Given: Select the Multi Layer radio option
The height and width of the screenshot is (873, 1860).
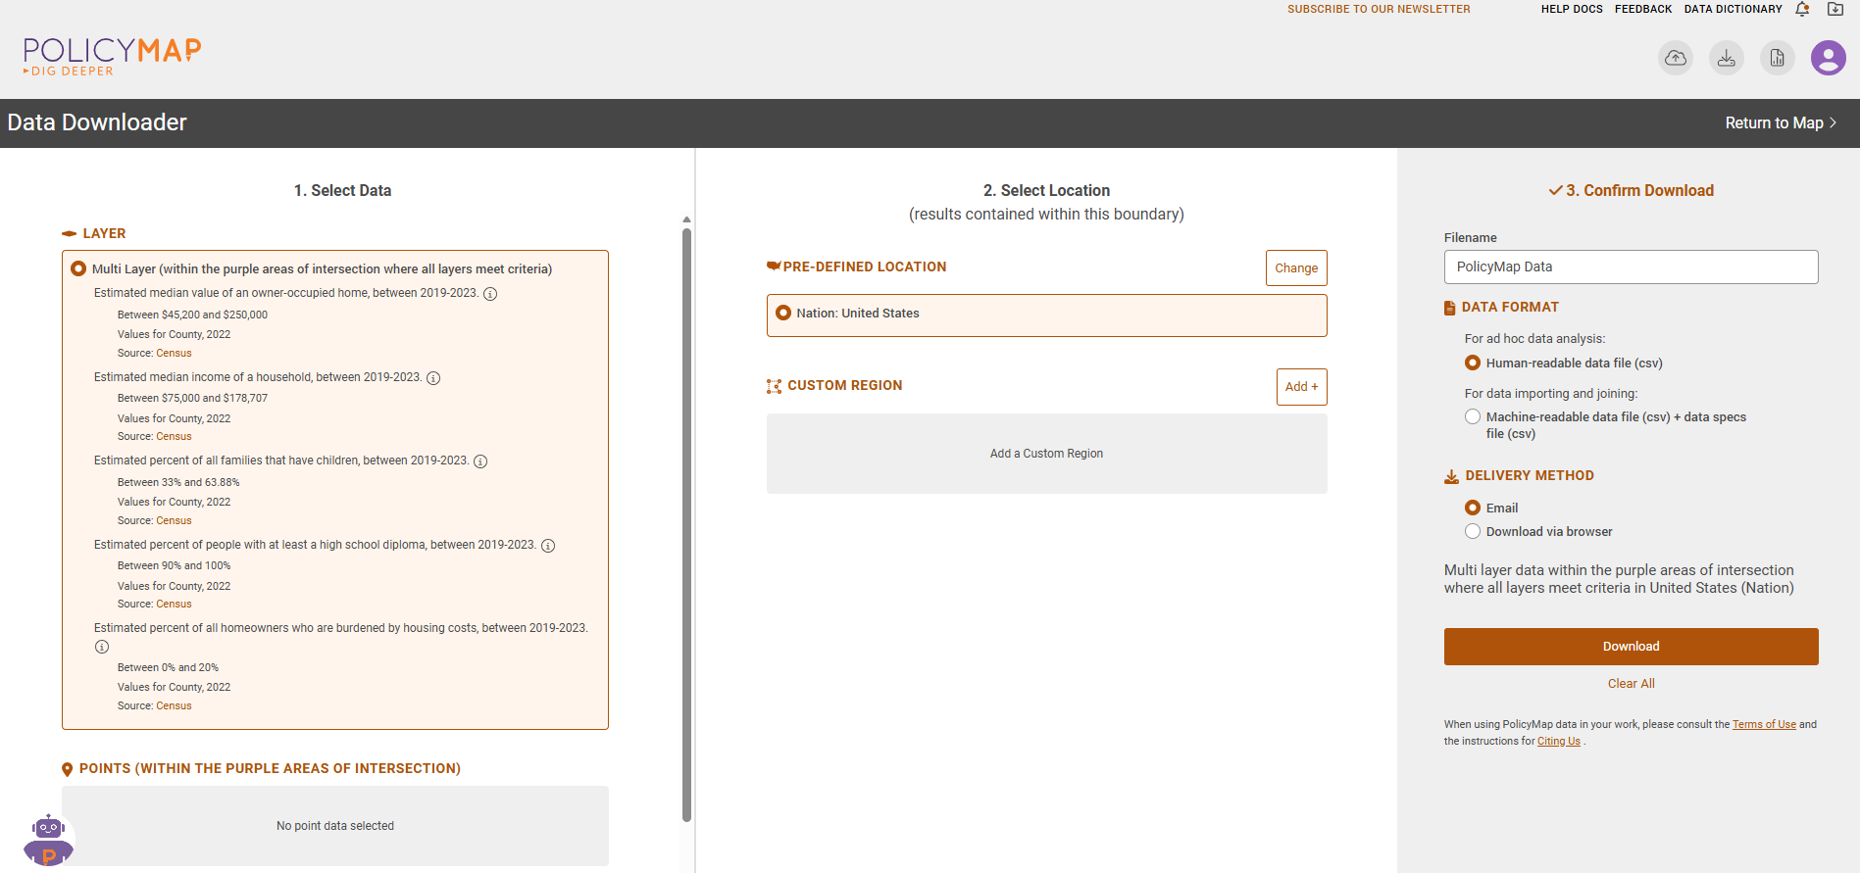Looking at the screenshot, I should (78, 268).
